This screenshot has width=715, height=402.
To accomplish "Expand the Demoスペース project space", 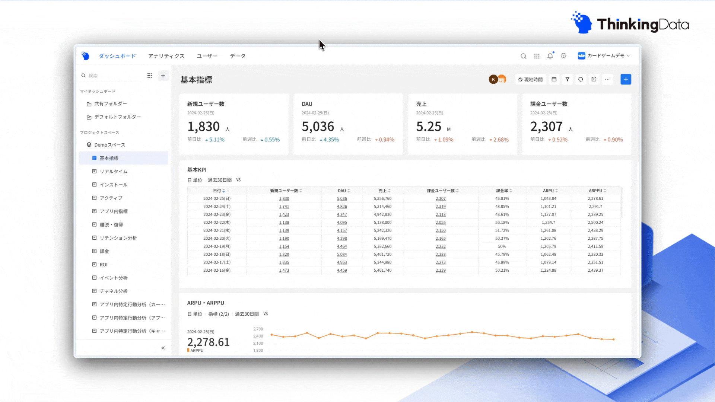I will click(124, 145).
